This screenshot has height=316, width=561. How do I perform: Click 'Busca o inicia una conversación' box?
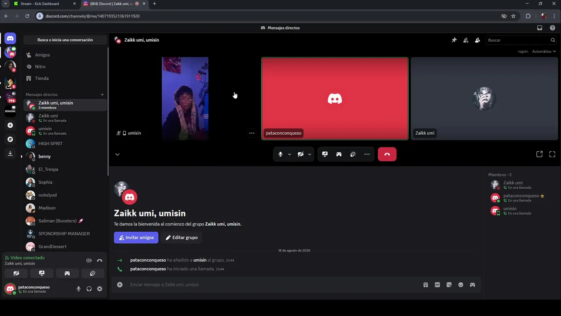pos(65,40)
